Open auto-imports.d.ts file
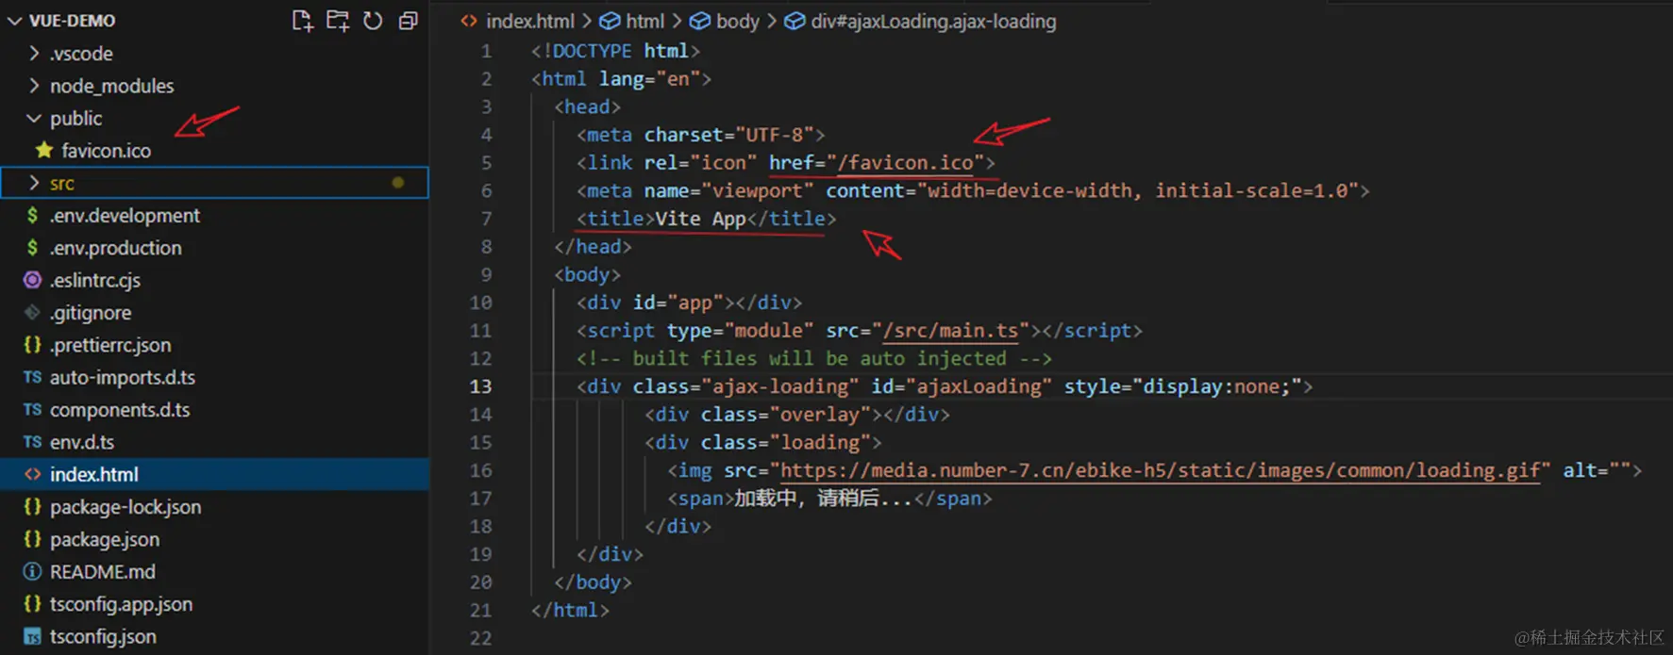 point(123,377)
